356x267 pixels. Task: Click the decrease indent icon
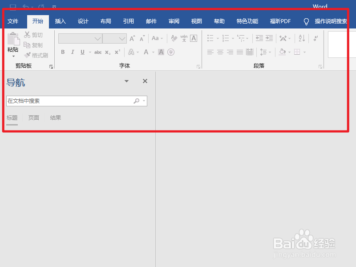[x=259, y=38]
